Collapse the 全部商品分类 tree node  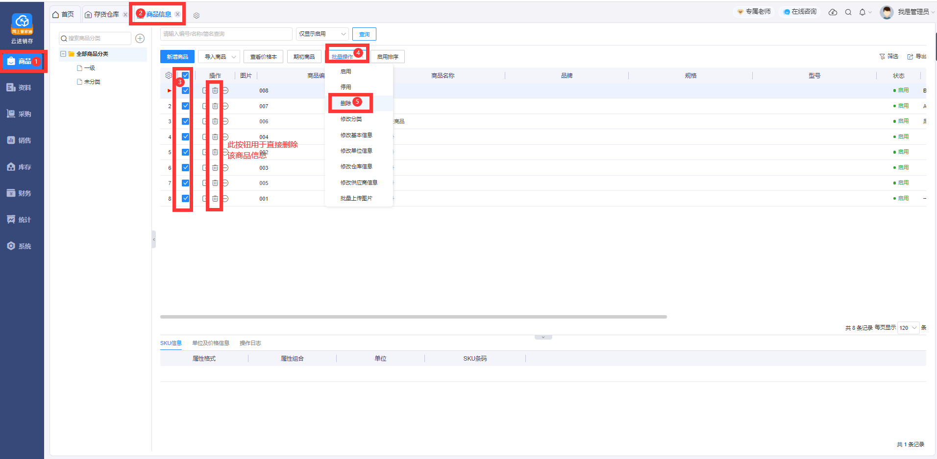(63, 54)
